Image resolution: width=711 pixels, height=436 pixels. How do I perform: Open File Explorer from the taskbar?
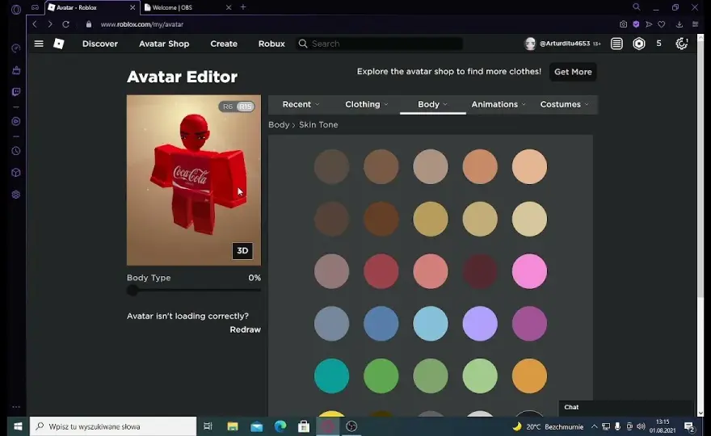pyautogui.click(x=233, y=426)
